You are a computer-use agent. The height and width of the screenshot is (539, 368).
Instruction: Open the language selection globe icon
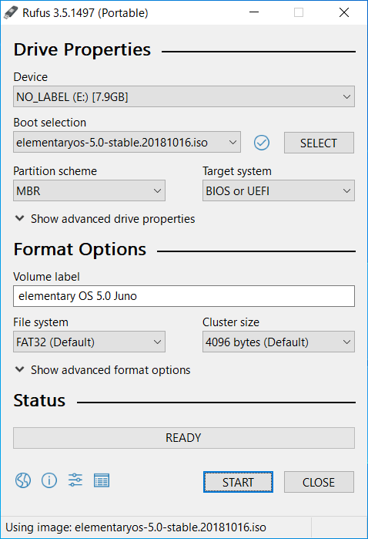point(23,480)
